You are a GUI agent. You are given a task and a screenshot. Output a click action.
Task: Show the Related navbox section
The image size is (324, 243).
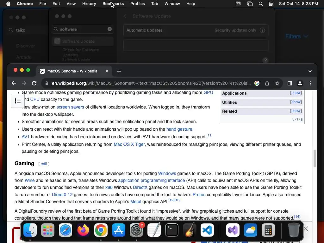point(296,111)
